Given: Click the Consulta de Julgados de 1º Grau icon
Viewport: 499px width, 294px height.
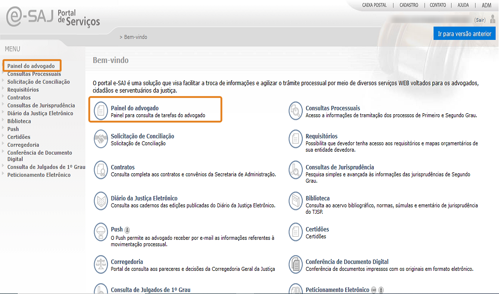Looking at the screenshot, I should click(101, 289).
